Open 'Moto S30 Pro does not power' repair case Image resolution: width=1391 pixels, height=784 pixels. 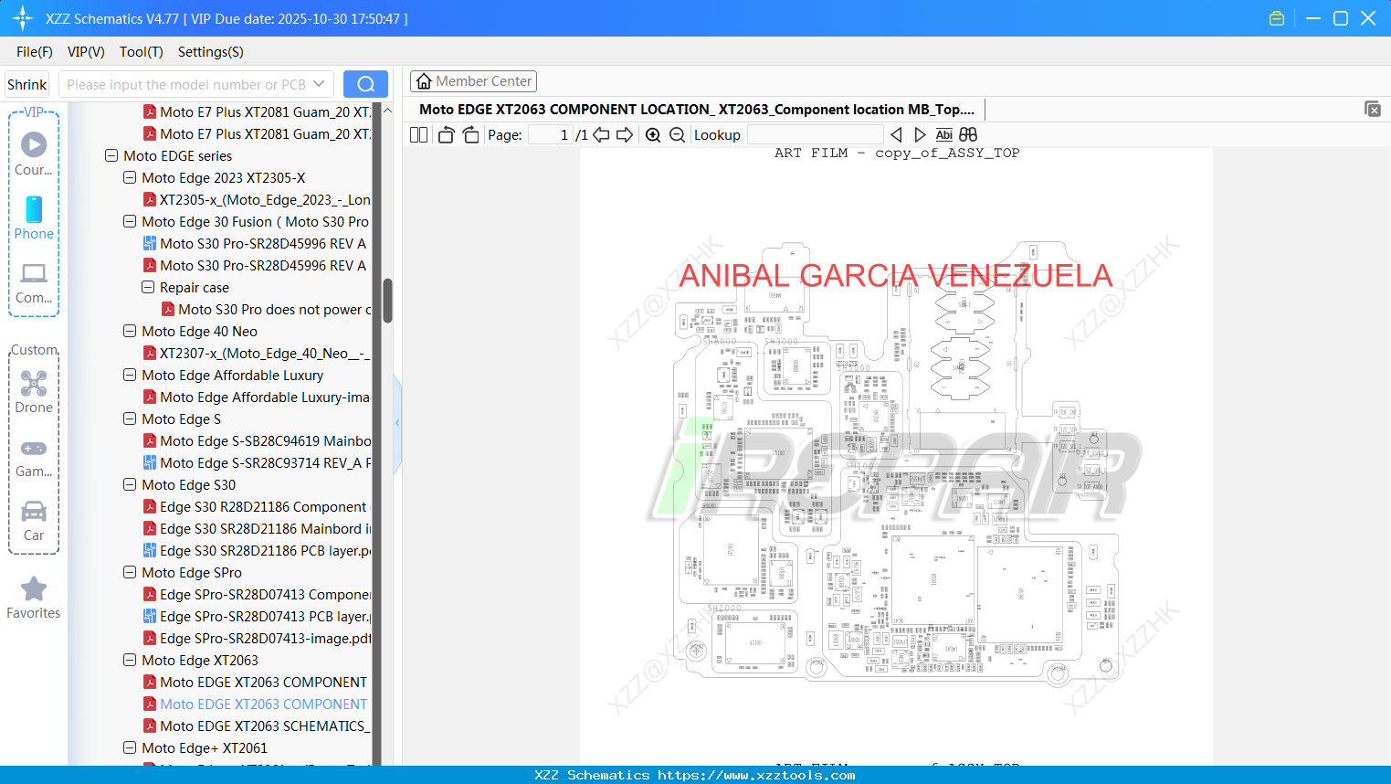(x=266, y=309)
